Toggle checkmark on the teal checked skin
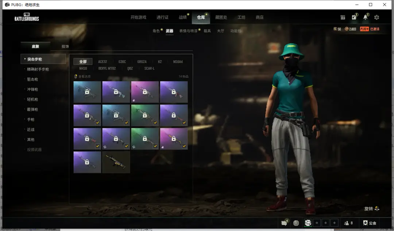Viewport: 394px width, 231px height. [126, 123]
